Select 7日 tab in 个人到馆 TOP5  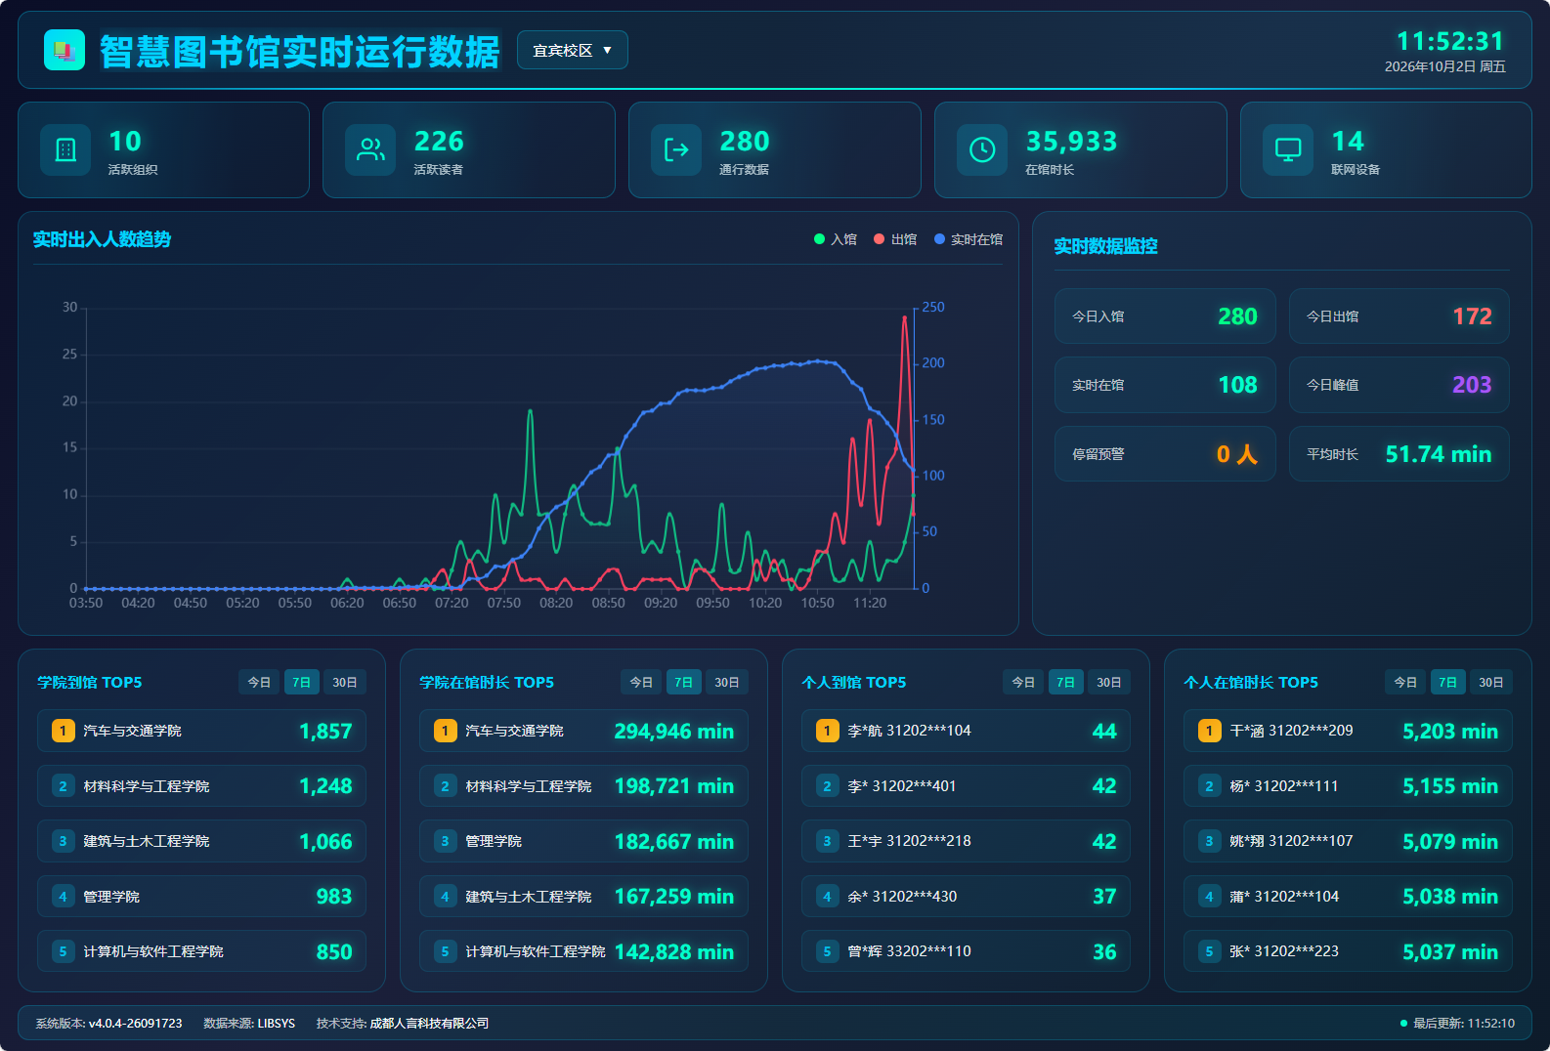[x=1066, y=682]
